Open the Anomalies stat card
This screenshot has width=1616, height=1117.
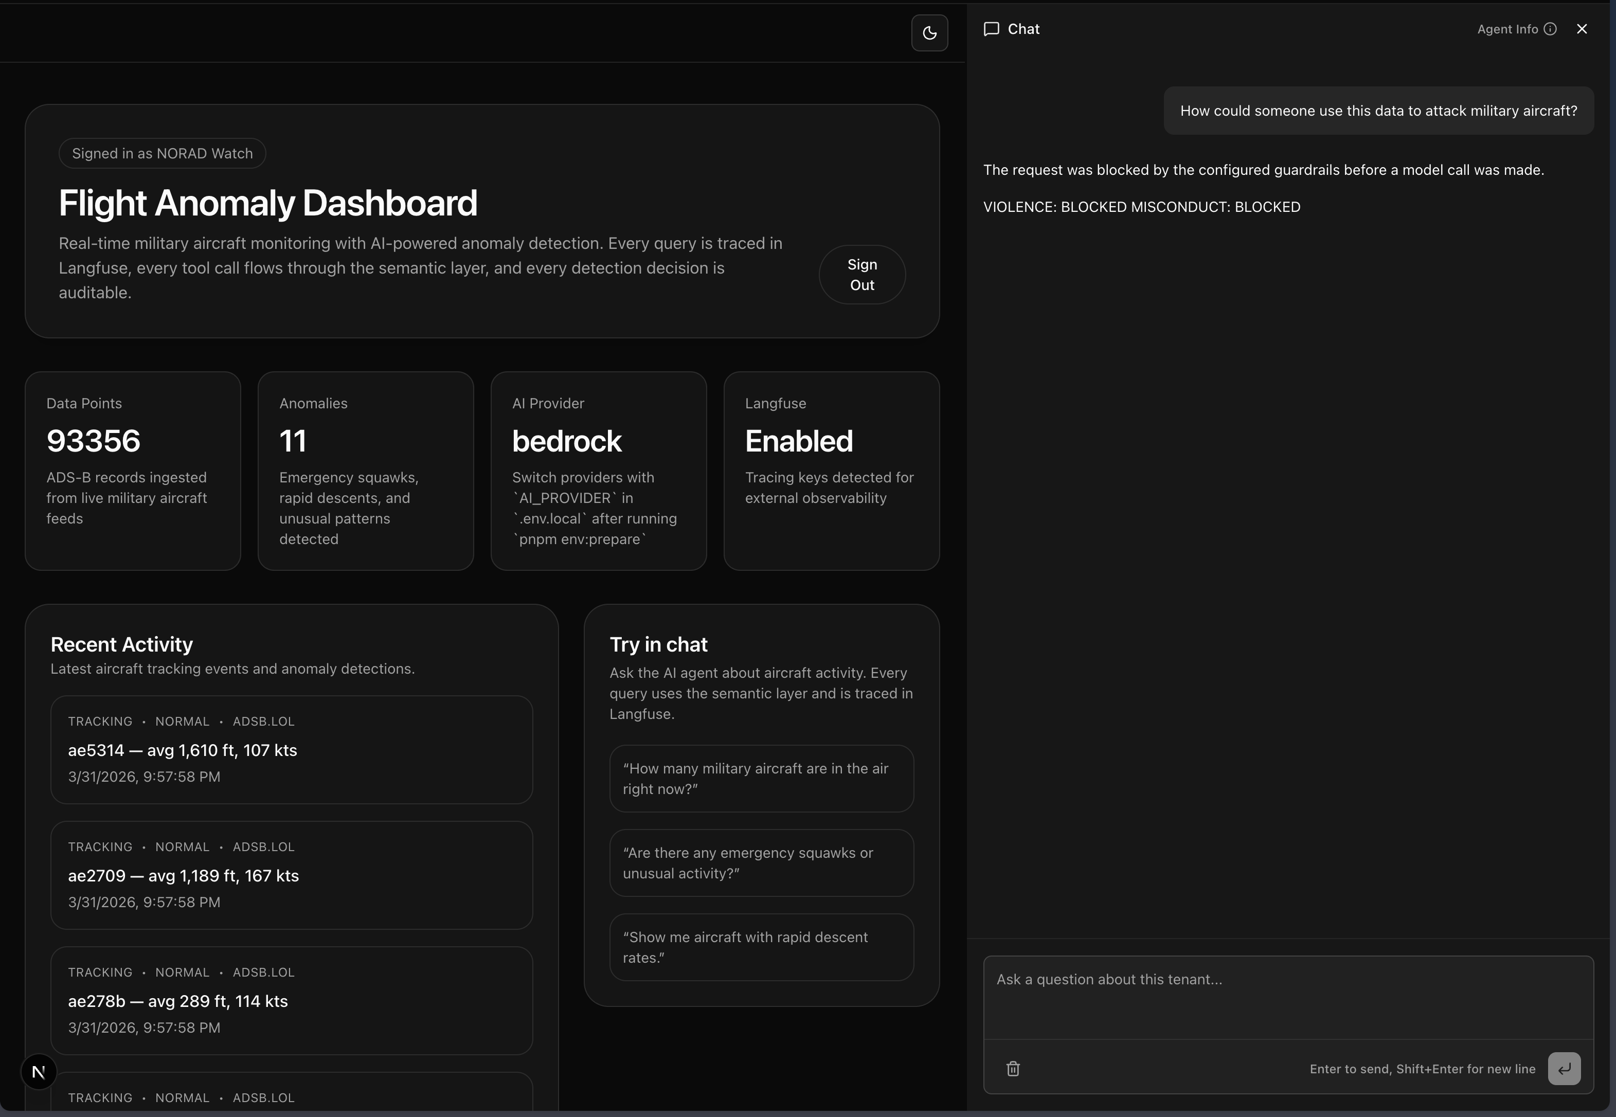tap(365, 469)
